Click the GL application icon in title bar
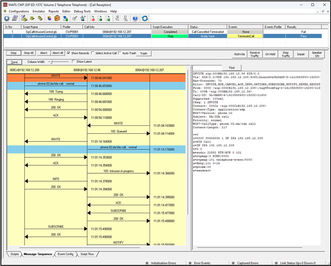331x266 pixels. (5, 5)
